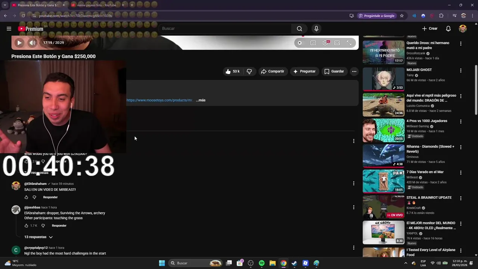Toggle subtitles in the video player
The height and width of the screenshot is (269, 478).
(x=313, y=43)
